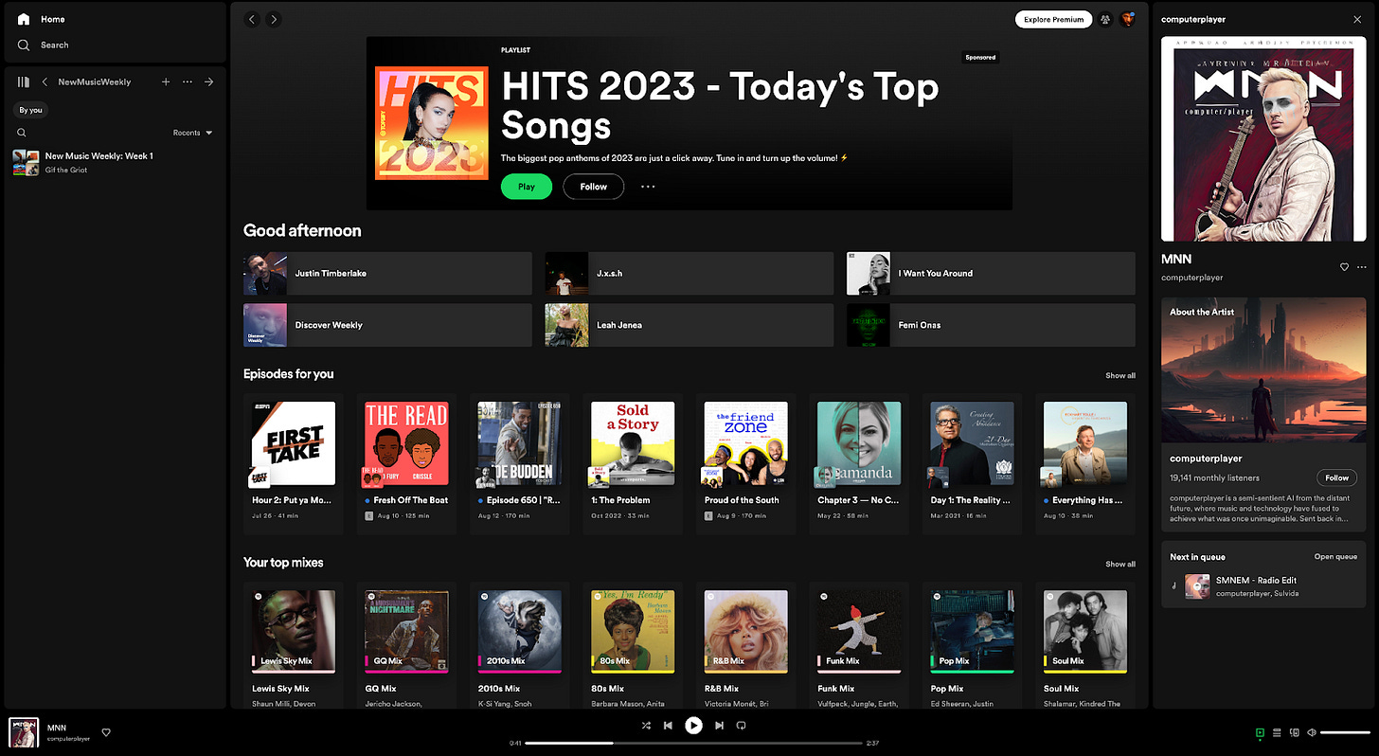Skip to the previous track

pos(669,726)
